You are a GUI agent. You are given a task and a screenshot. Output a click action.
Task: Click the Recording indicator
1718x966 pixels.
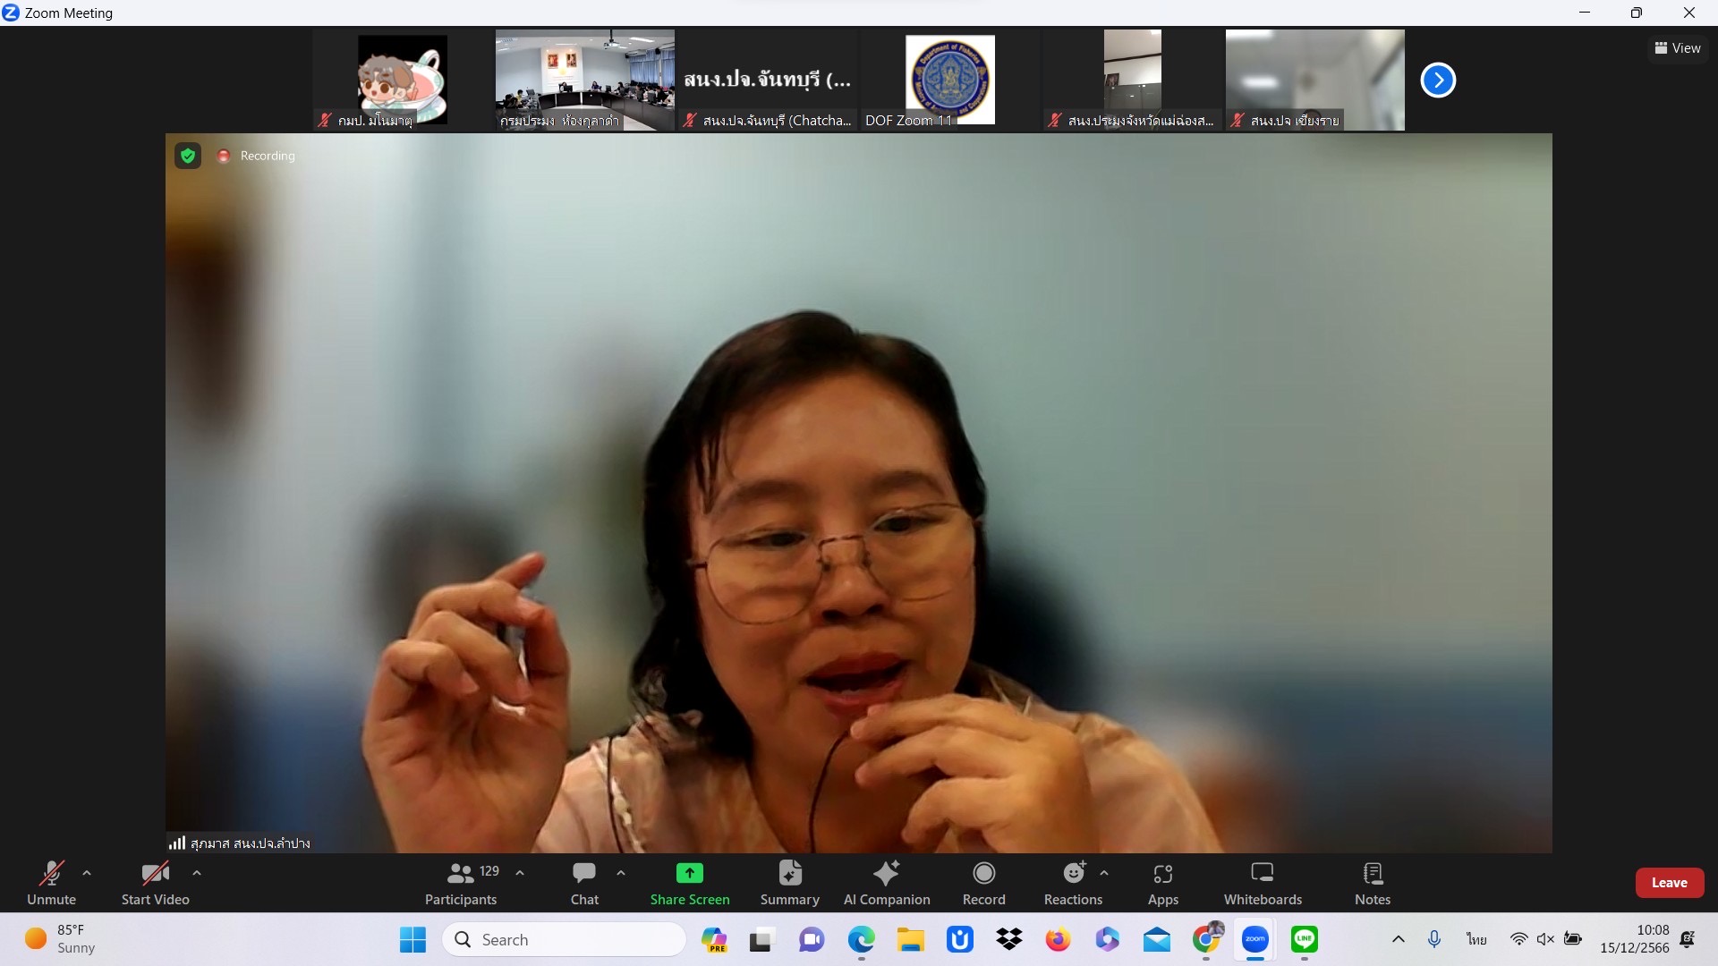click(x=257, y=156)
